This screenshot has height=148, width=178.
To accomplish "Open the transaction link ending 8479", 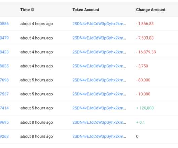I will point(4,38).
